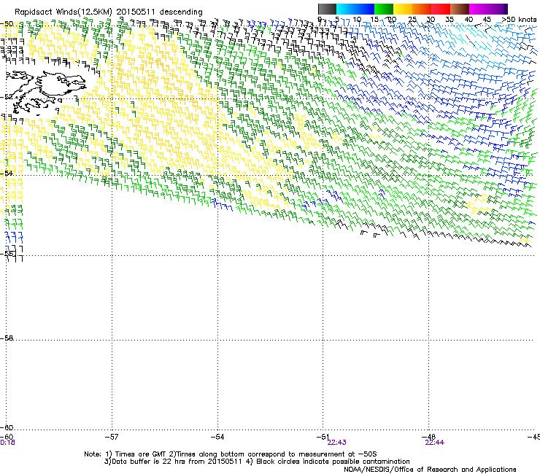Click the '25' legend scale label

(x=412, y=20)
